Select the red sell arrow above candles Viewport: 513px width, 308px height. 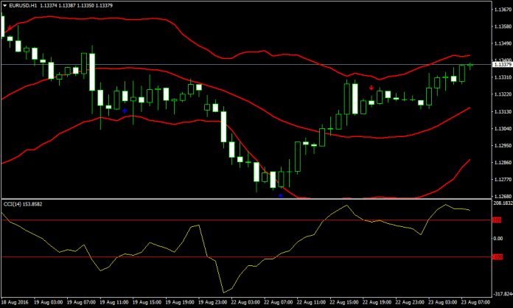371,87
